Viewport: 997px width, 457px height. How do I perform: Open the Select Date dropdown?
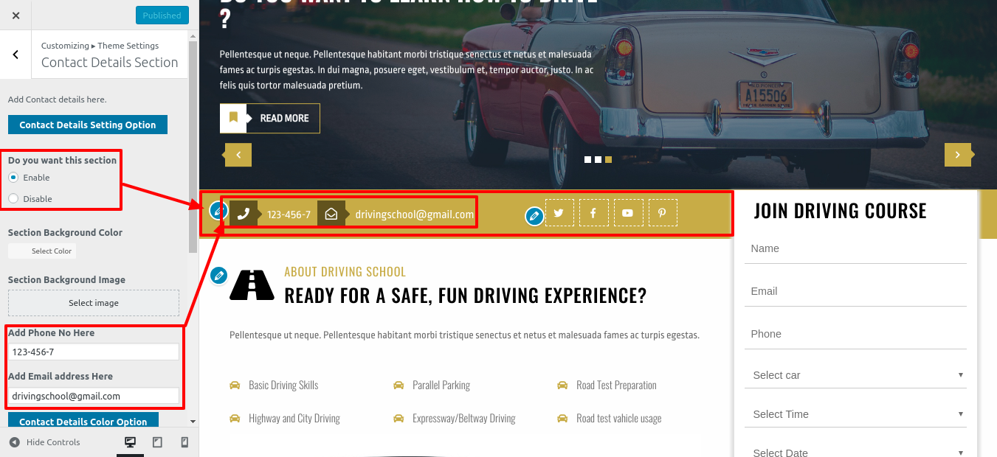855,450
